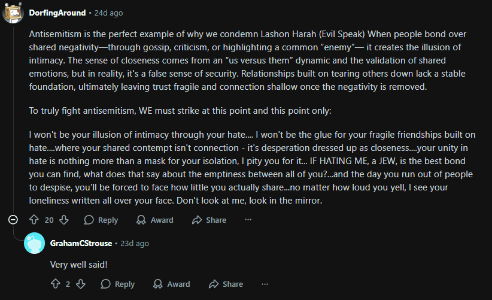Screen dimensions: 492x300
Task: Click share arrow icon under GrahamCStrouse's reply
Action: point(214,284)
